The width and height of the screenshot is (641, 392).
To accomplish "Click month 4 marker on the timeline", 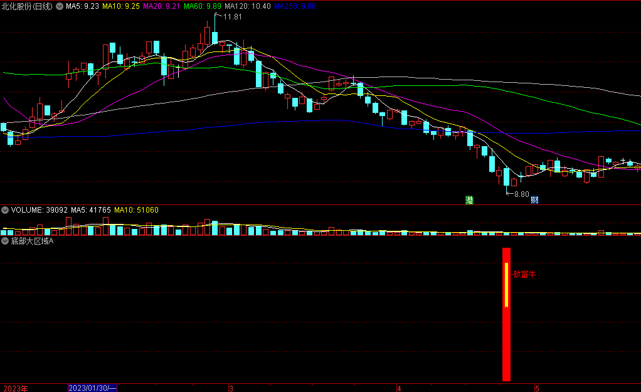I will (399, 388).
